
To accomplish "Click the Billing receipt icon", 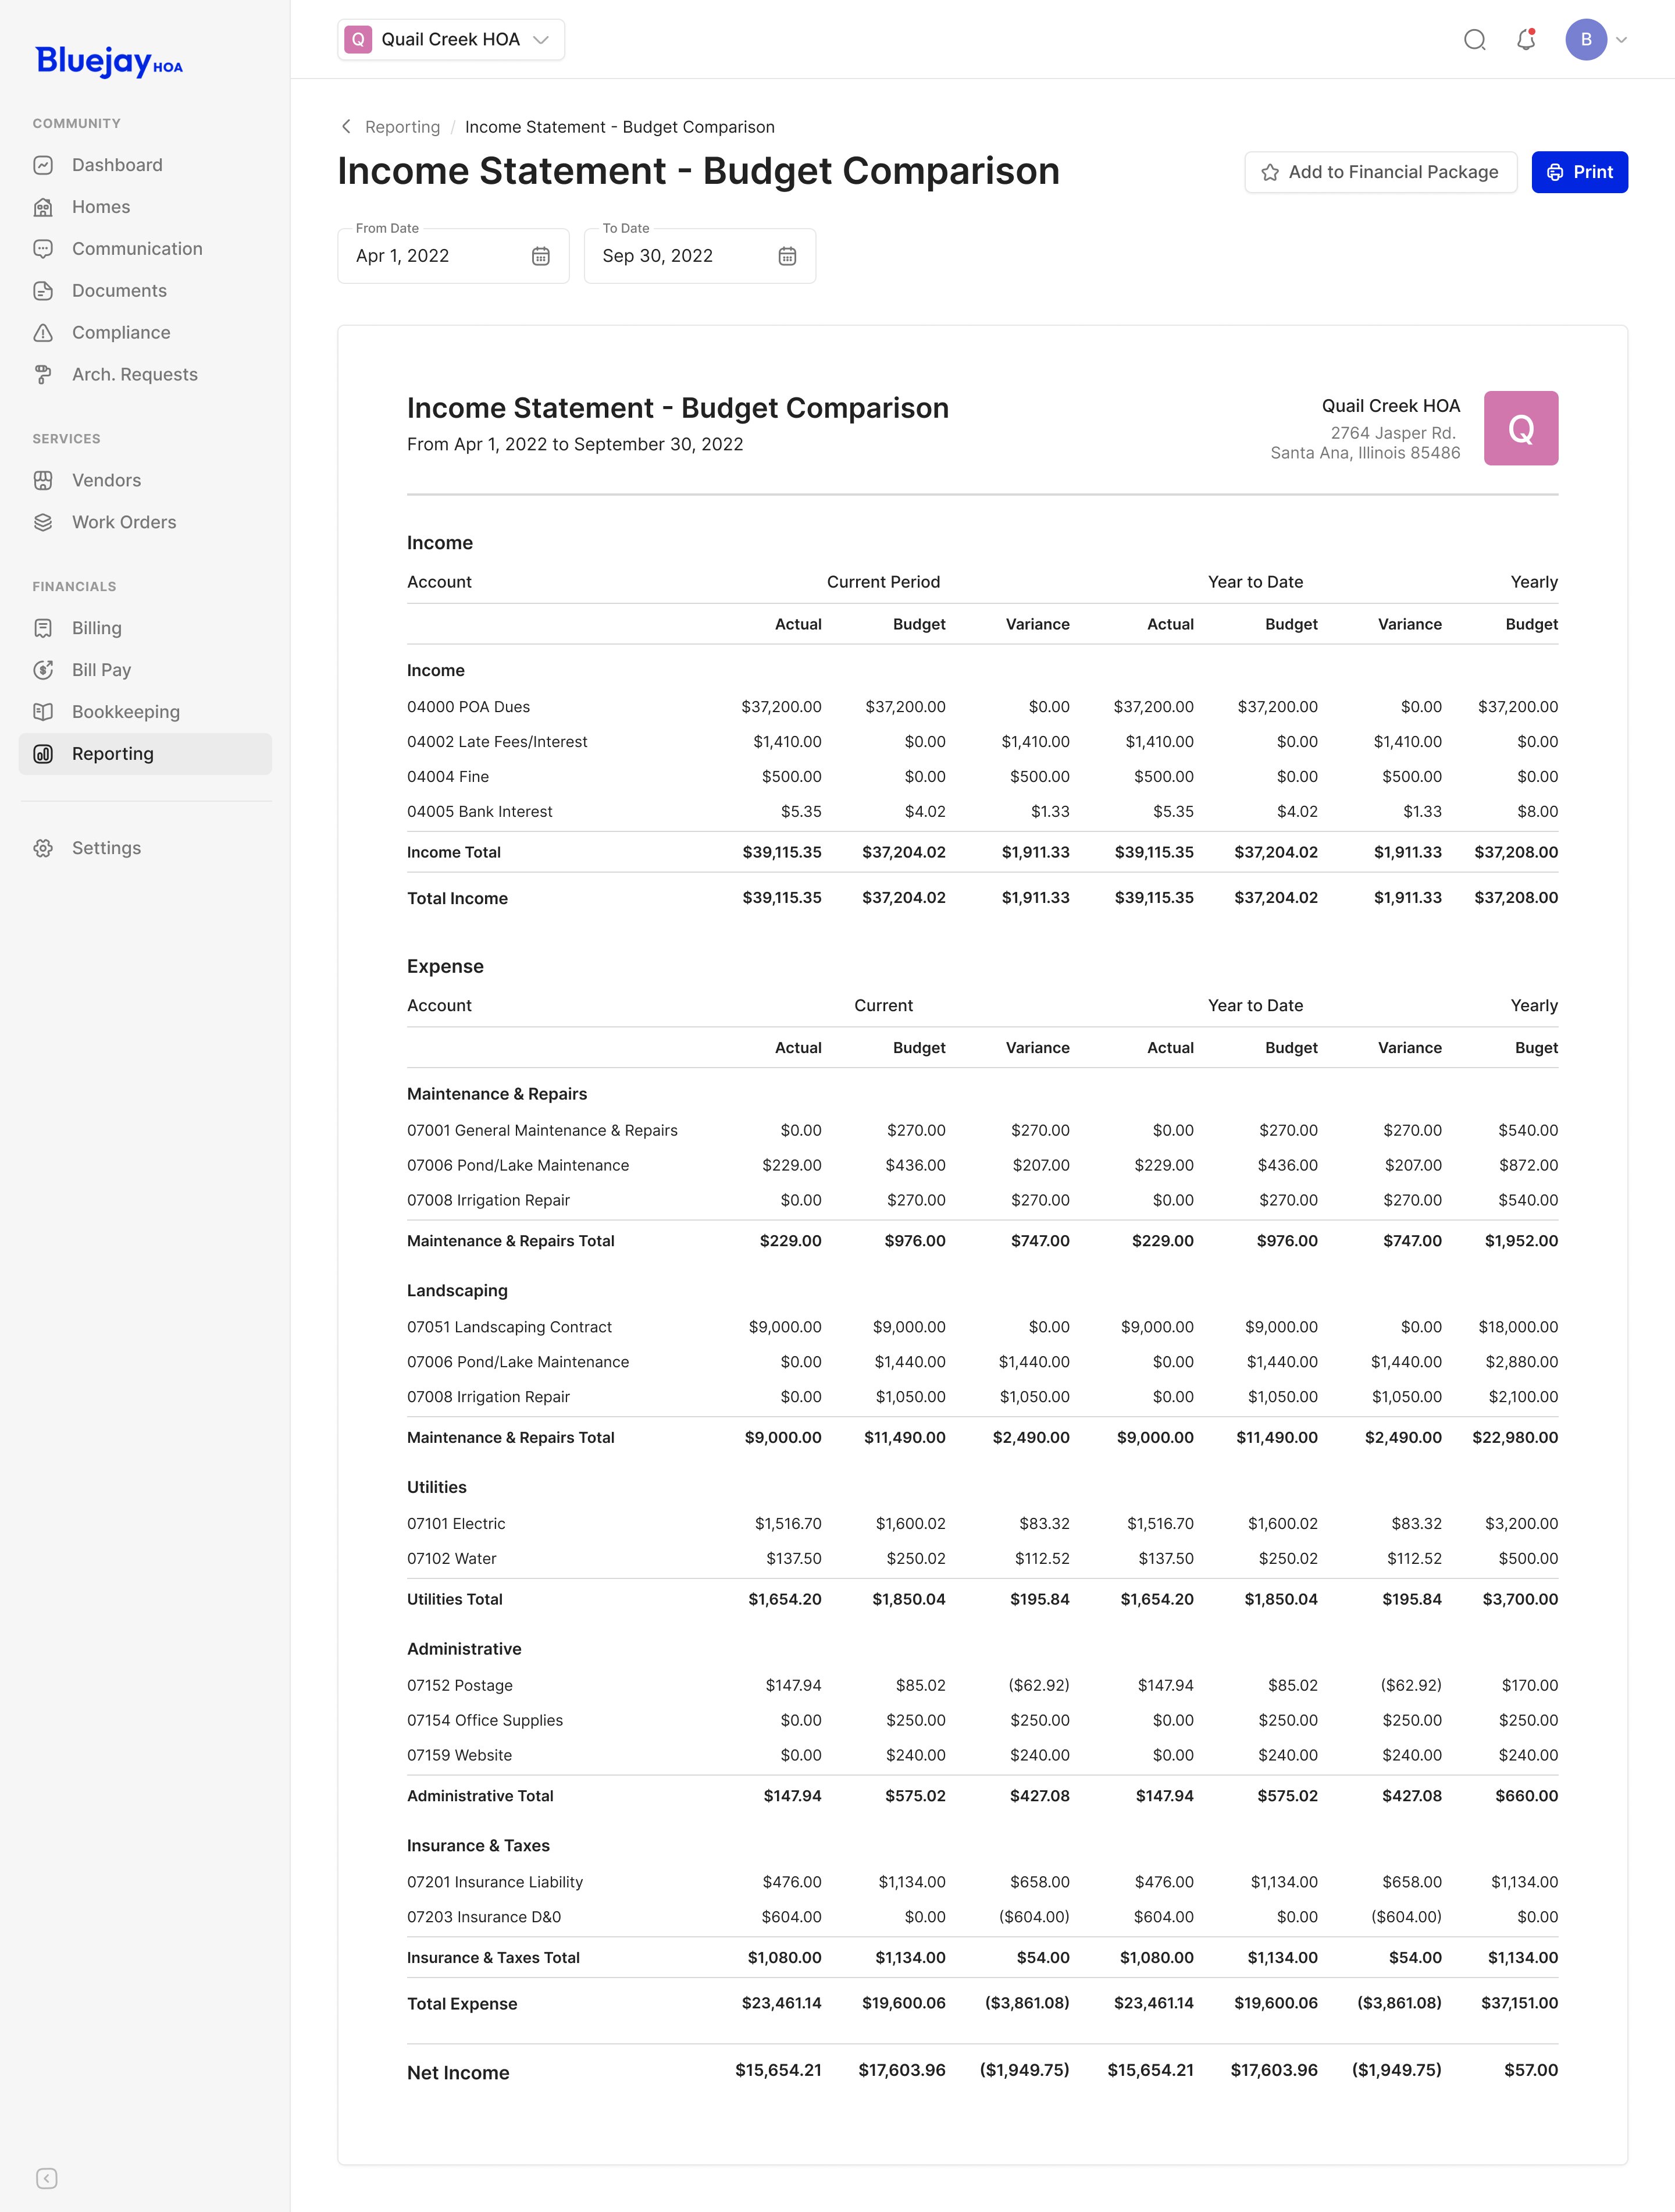I will click(43, 628).
